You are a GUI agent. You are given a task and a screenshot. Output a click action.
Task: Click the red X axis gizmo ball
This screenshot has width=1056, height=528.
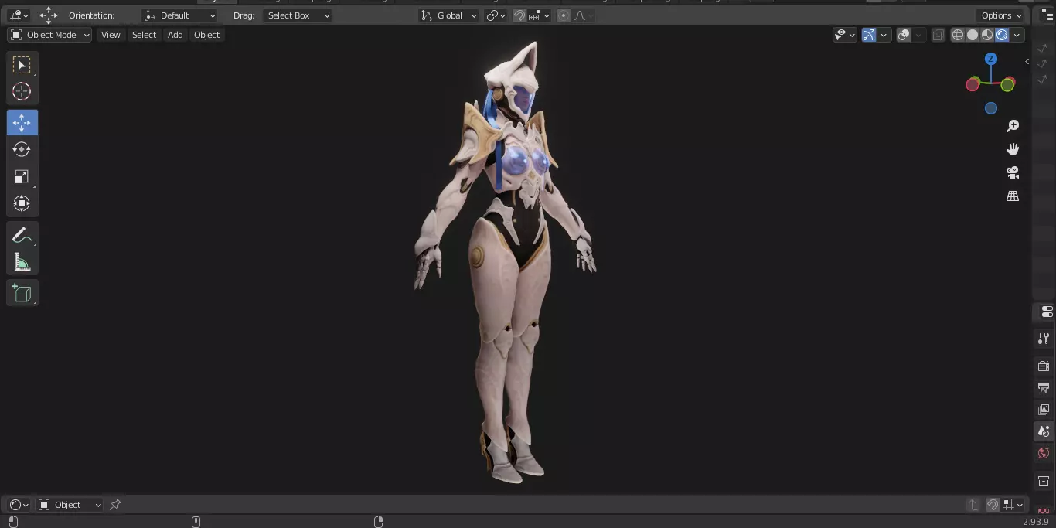(973, 85)
